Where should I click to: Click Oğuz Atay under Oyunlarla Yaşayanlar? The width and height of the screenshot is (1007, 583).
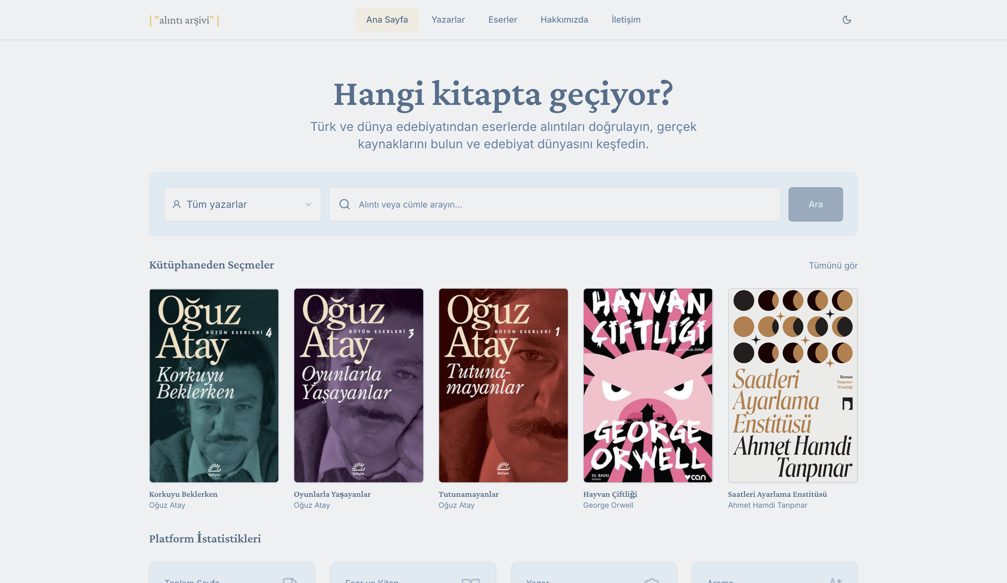click(x=312, y=505)
